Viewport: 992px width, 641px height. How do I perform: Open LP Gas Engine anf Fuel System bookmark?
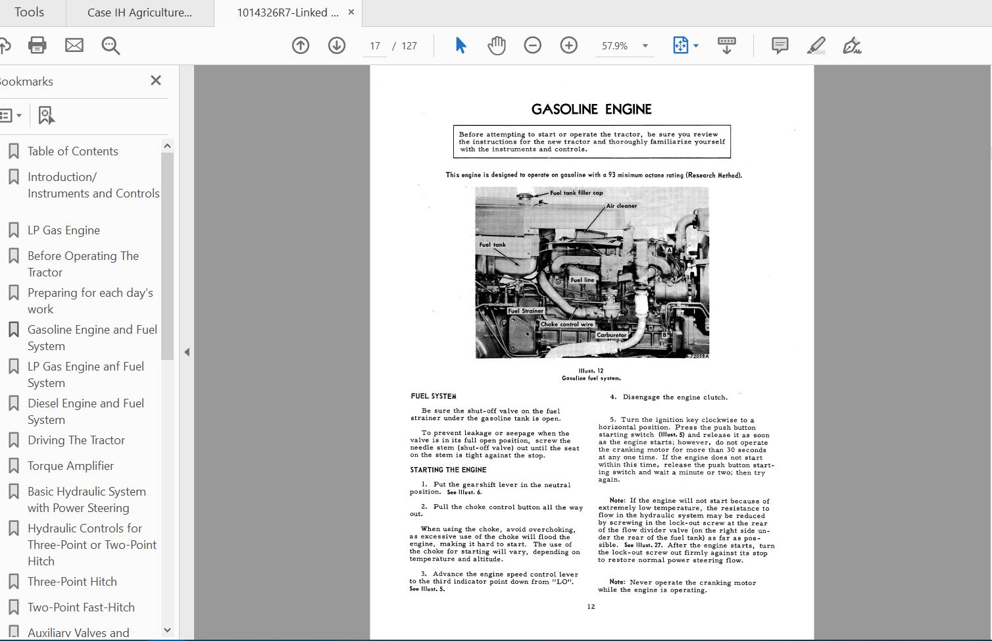click(x=86, y=374)
